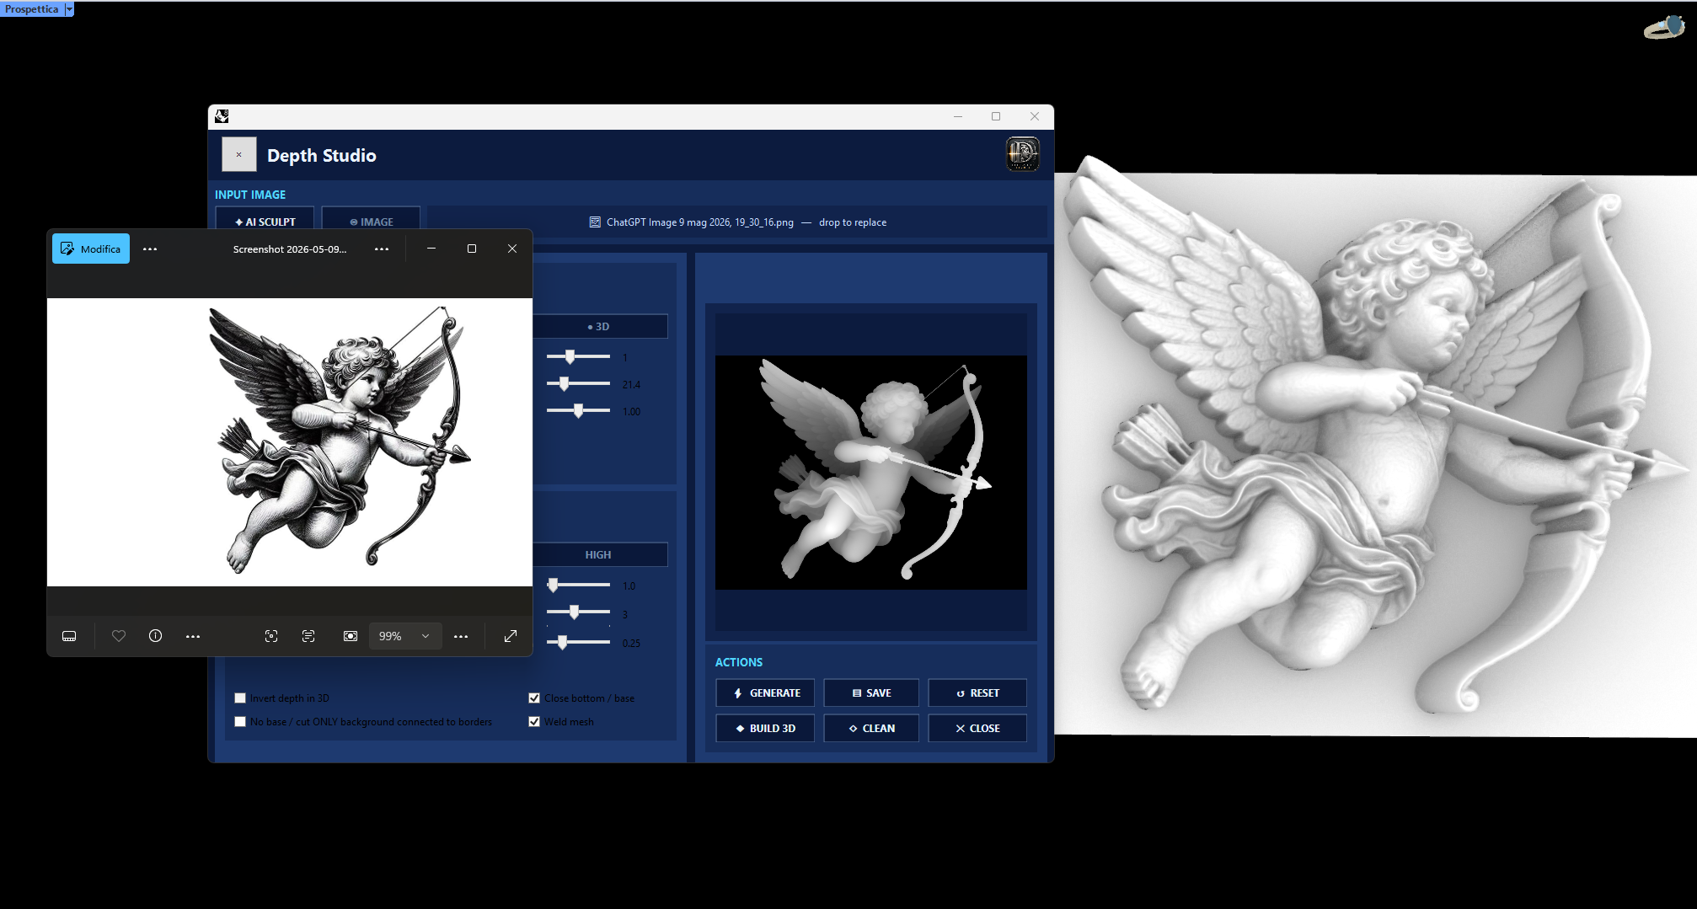Viewport: 1697px width, 909px height.
Task: Show file info in Photos viewer
Action: pyautogui.click(x=156, y=636)
